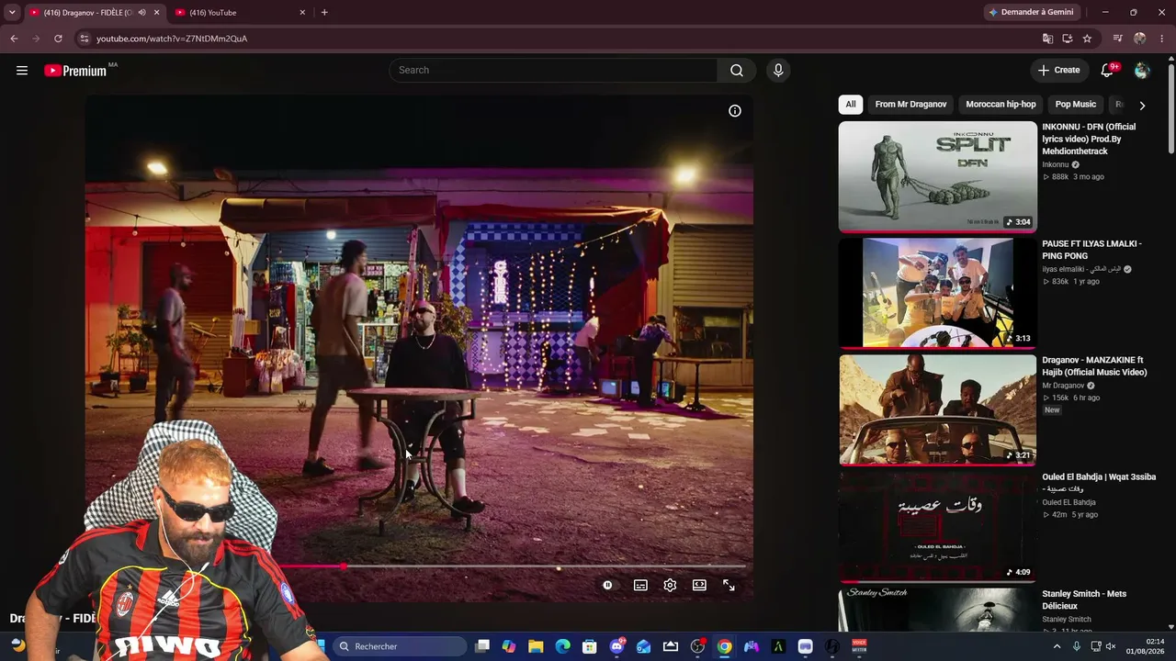Open INKONNU - DFN video title

pos(1090,139)
